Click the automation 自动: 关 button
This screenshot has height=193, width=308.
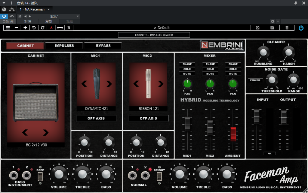(8, 22)
